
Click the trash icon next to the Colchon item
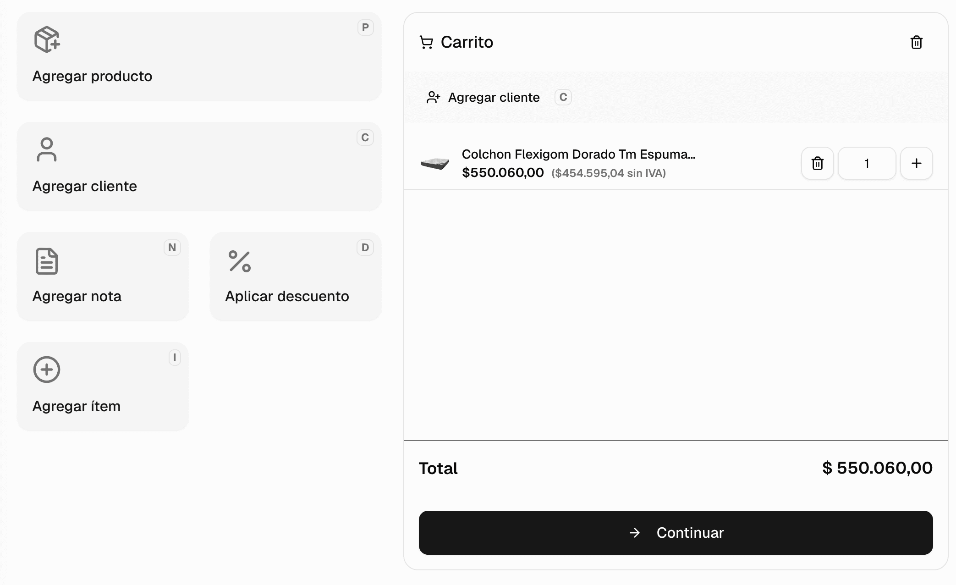point(818,163)
